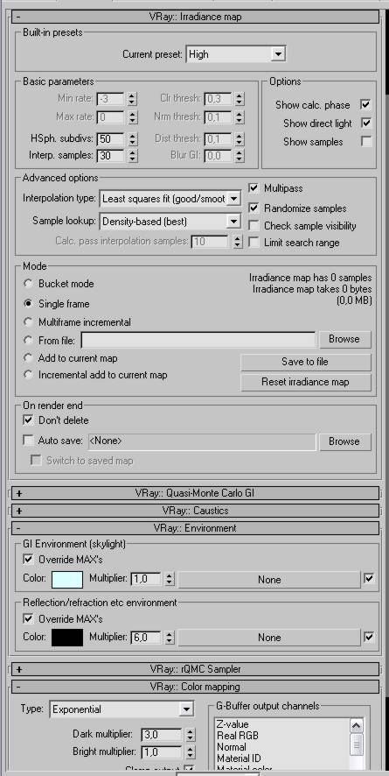This screenshot has width=389, height=776.
Task: Collapse the VRay Environment rollout
Action: (195, 528)
